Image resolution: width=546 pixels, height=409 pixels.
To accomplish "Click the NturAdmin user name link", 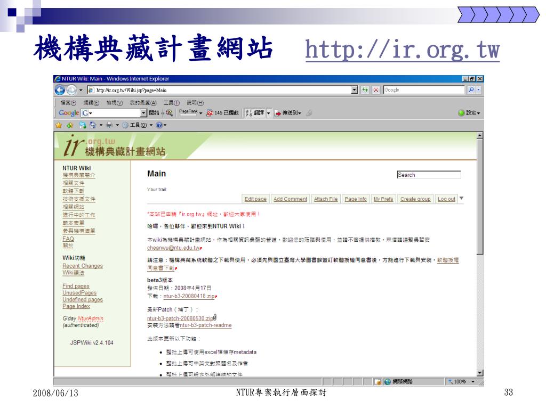I will [x=91, y=318].
